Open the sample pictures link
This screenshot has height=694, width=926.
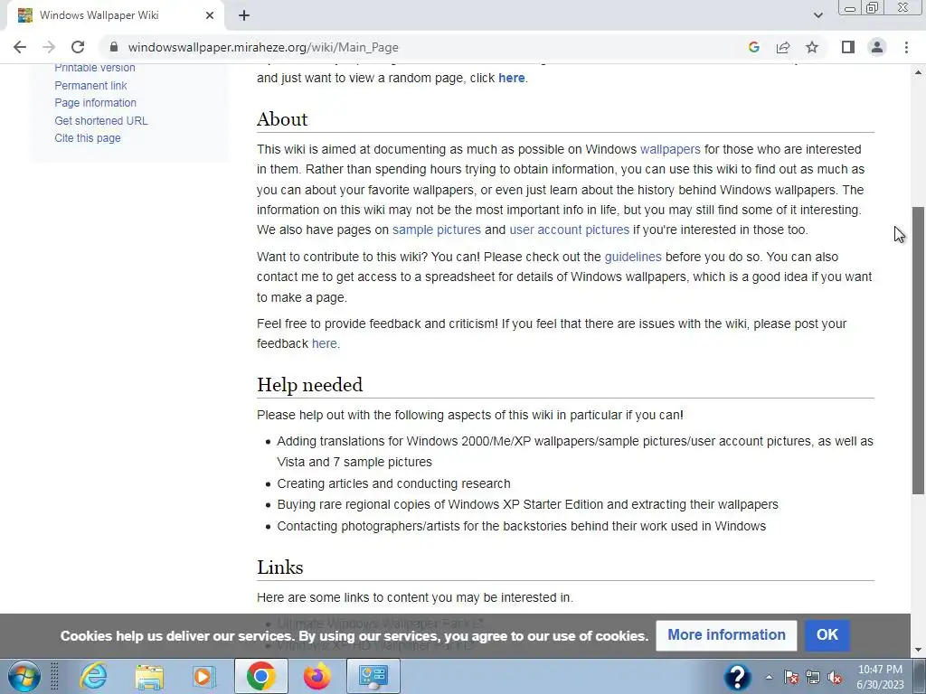tap(437, 230)
